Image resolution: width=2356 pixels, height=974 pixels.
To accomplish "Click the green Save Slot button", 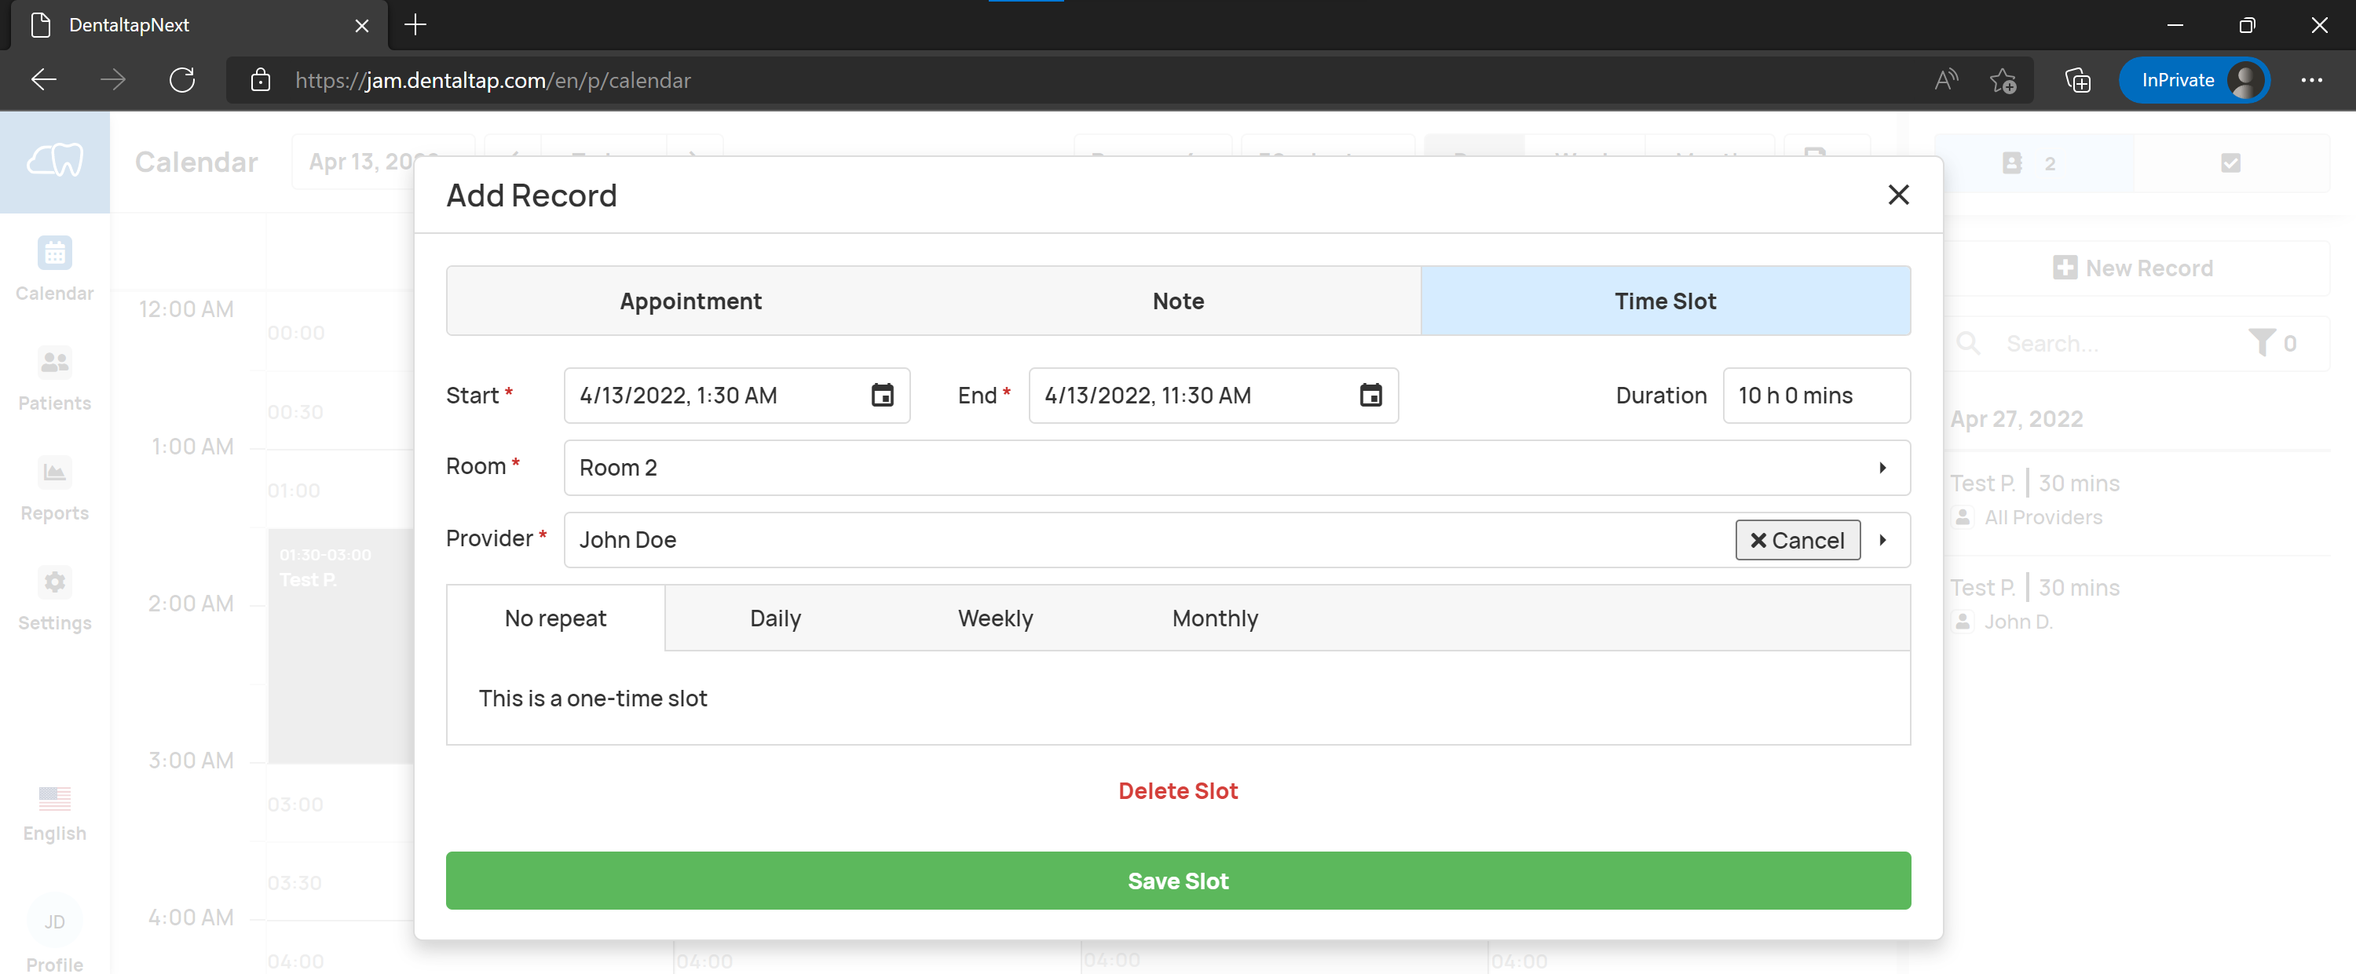I will pos(1178,881).
